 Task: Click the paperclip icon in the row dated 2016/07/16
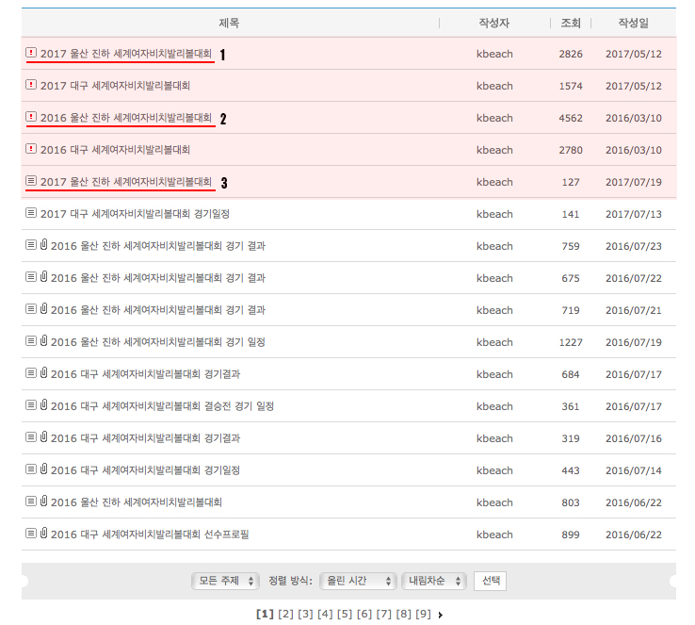(43, 436)
